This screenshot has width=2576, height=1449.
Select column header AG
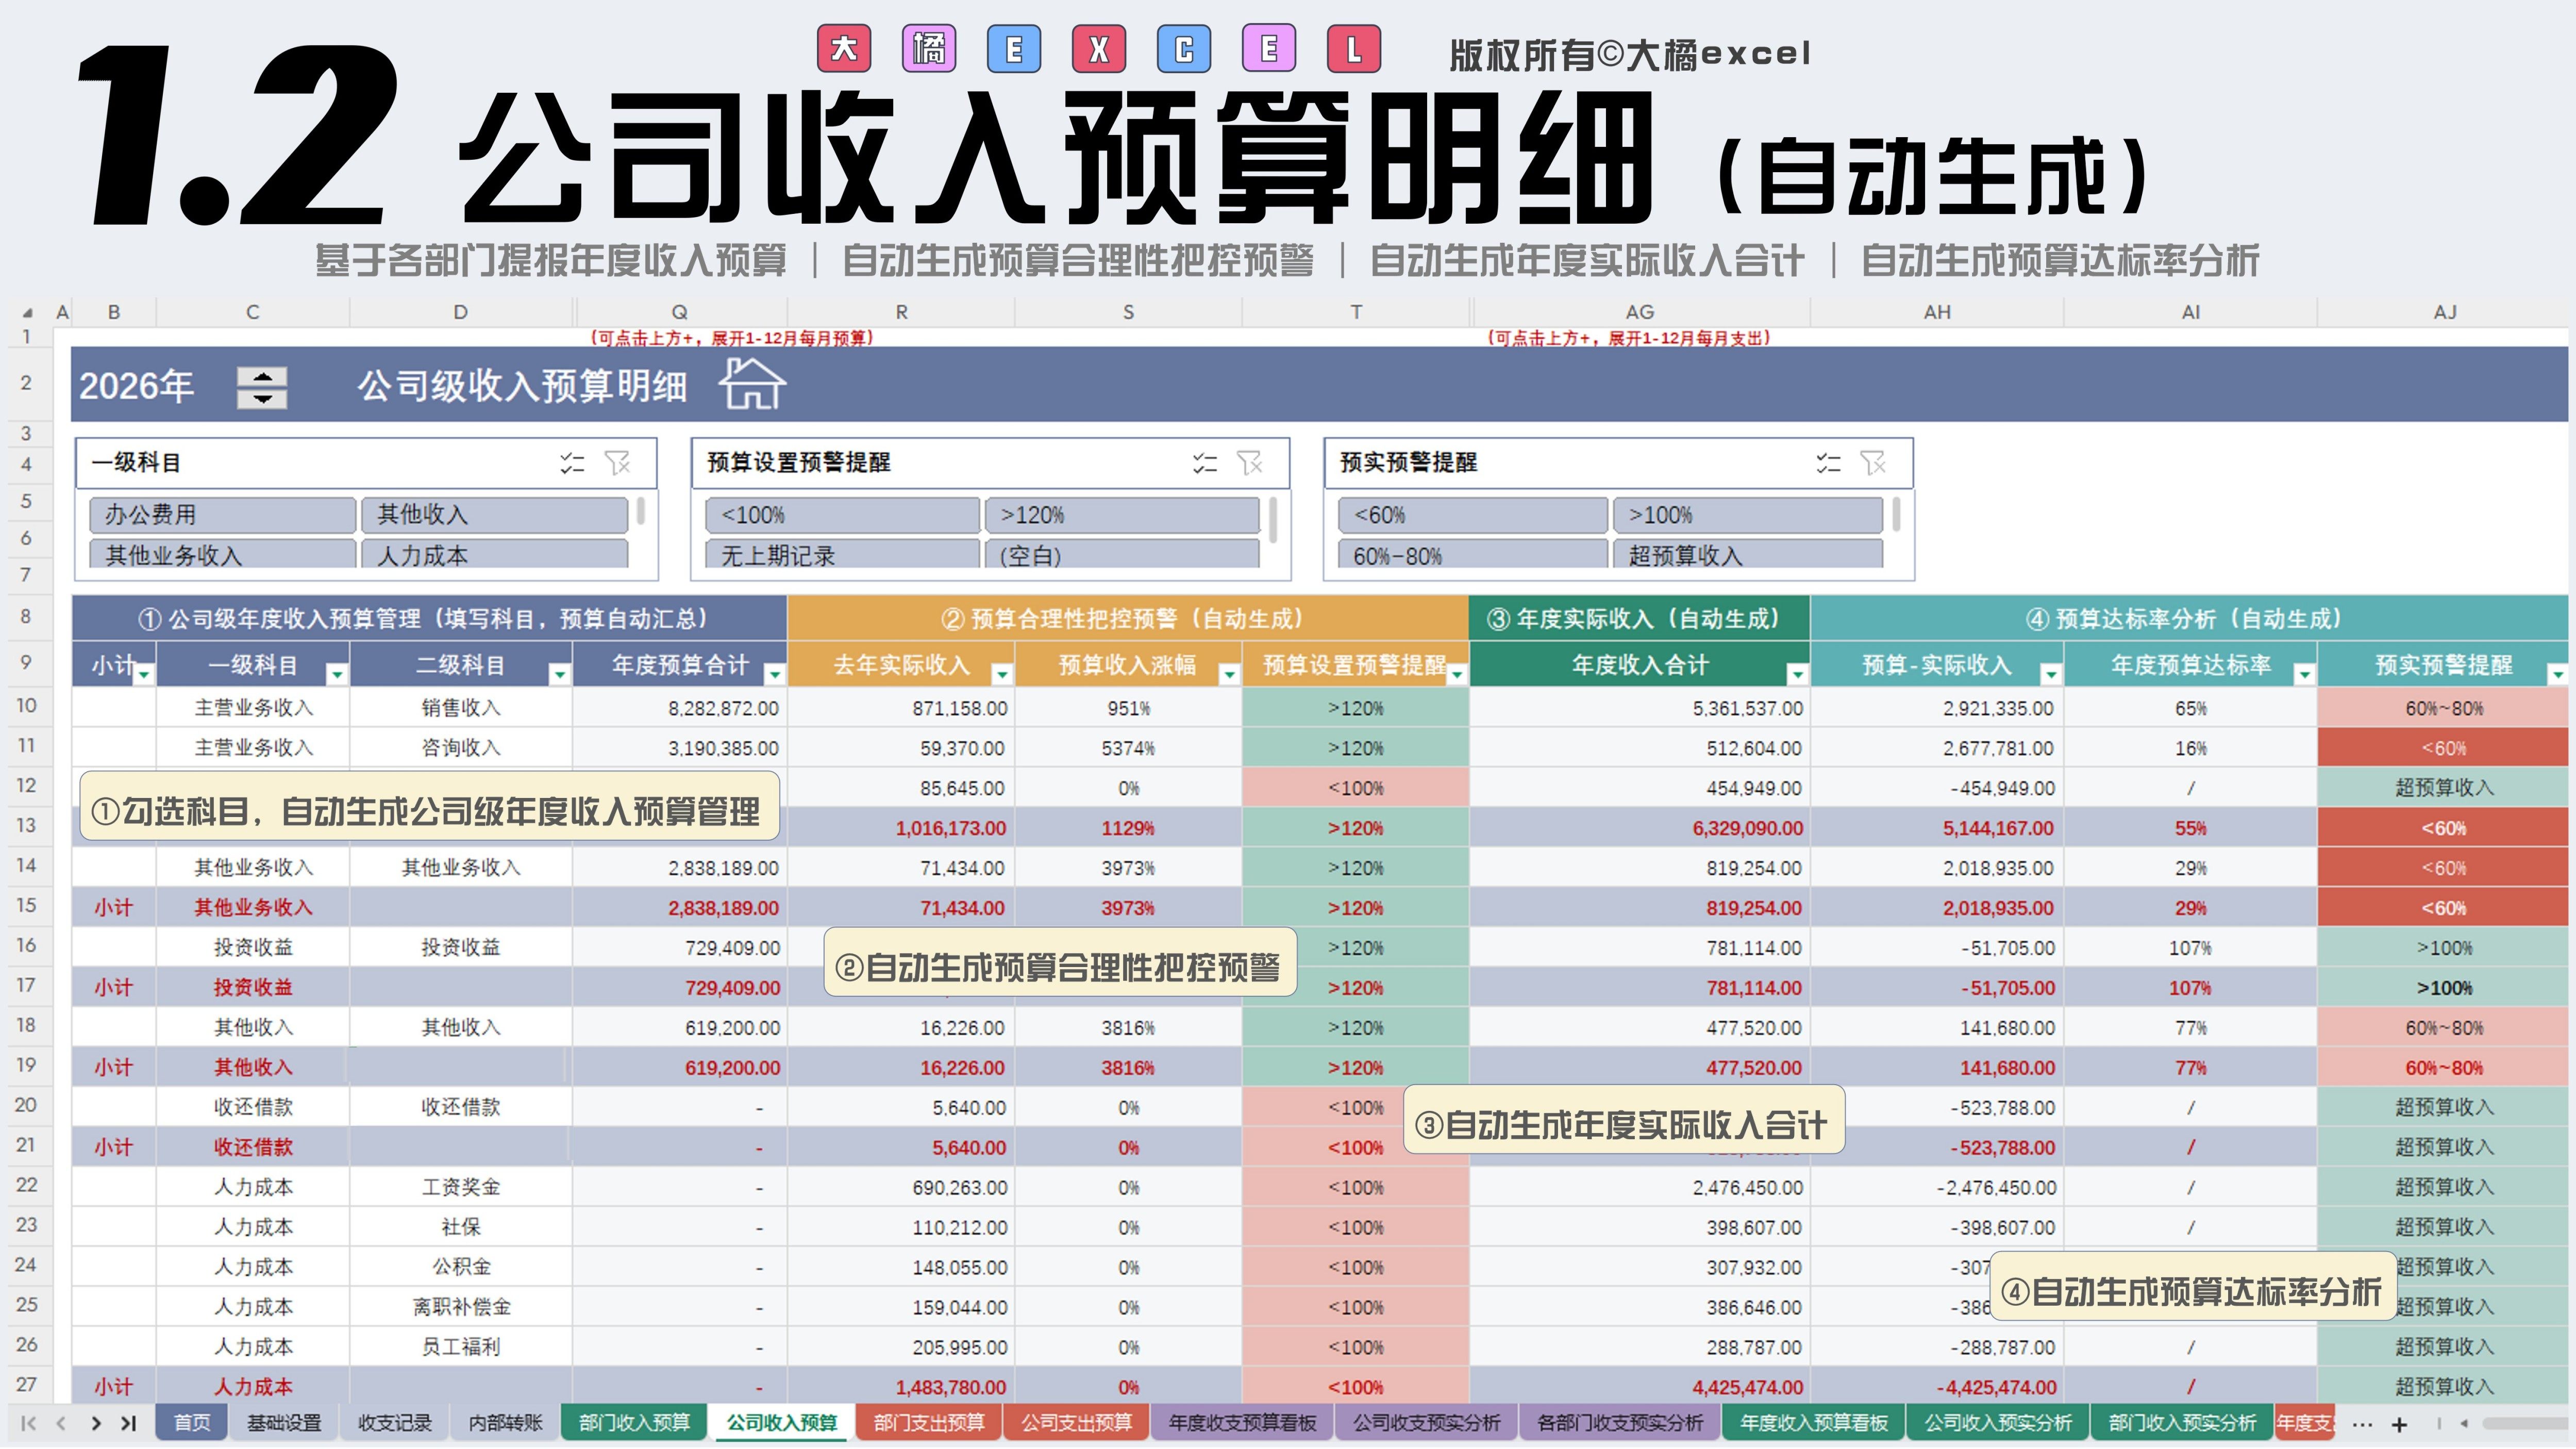coord(1640,312)
